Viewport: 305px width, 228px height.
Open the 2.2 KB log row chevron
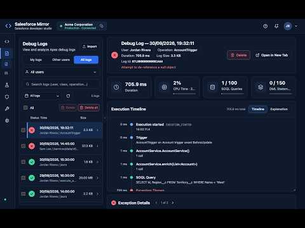[97, 194]
